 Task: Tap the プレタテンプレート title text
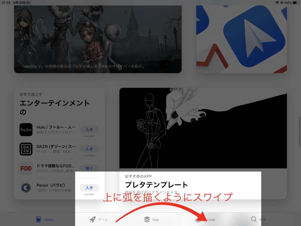tap(157, 185)
